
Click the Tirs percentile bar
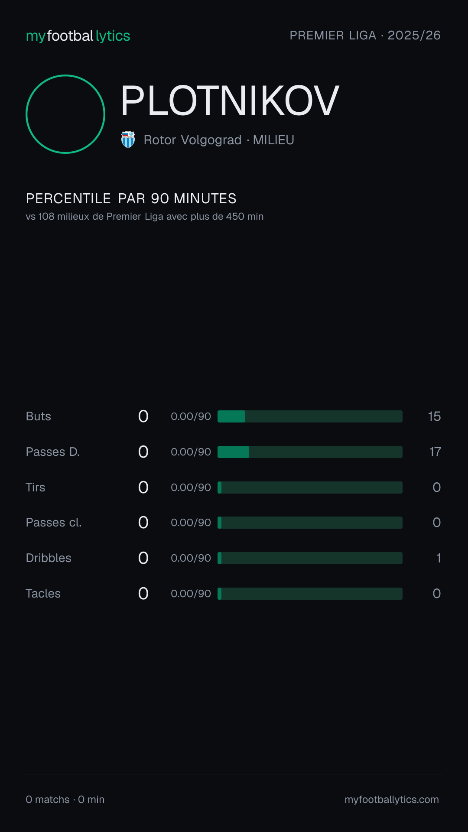click(x=310, y=487)
